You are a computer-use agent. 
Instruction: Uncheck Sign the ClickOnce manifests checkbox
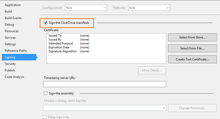(x=46, y=23)
